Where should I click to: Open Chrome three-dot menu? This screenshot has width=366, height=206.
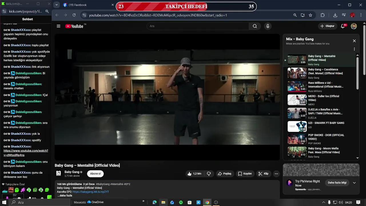pyautogui.click(x=360, y=15)
